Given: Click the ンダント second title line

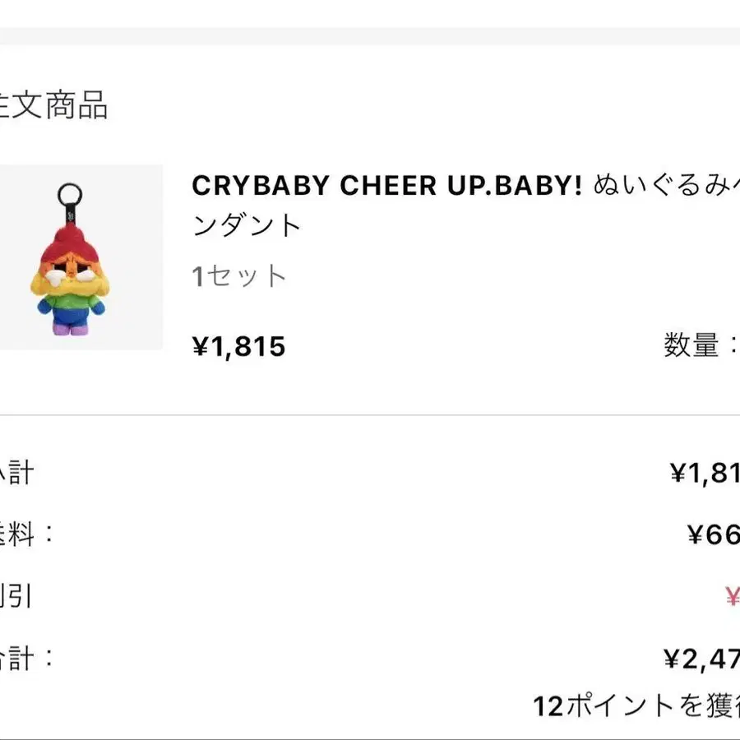Looking at the screenshot, I should point(247,225).
